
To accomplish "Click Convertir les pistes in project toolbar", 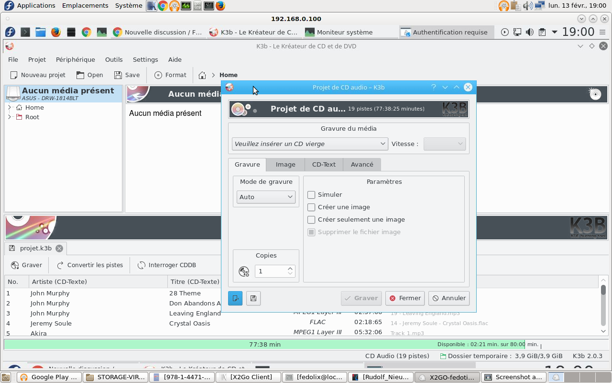I will [x=89, y=265].
